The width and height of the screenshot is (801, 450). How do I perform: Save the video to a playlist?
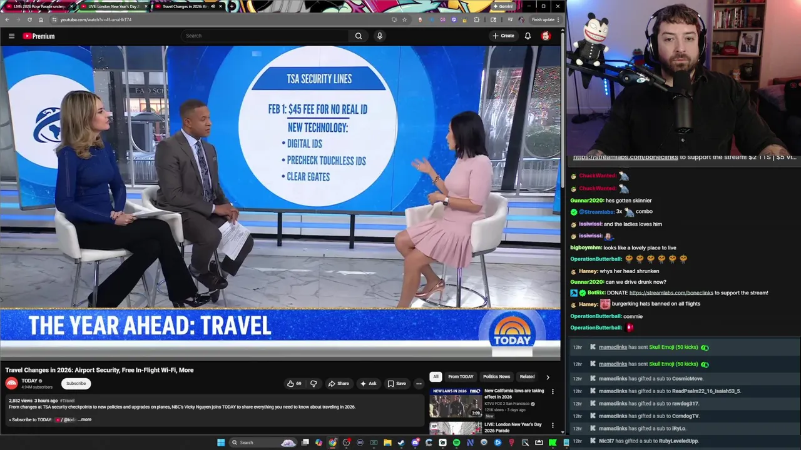click(x=397, y=383)
